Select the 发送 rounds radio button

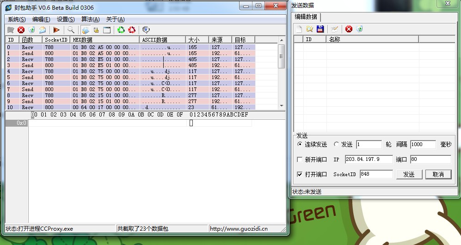pos(336,144)
